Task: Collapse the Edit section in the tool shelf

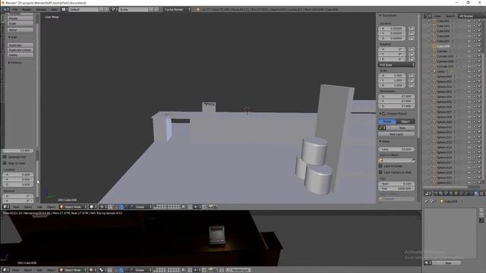Action: [x=12, y=37]
